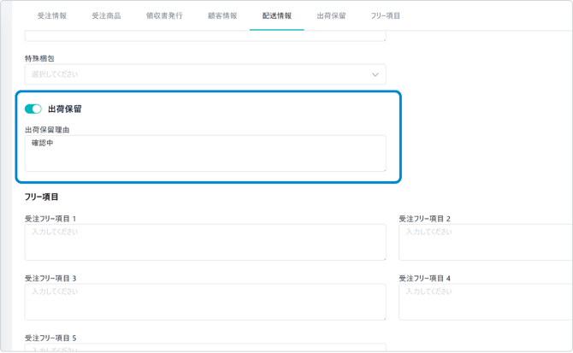
Task: Focus the 受注フリー項目 3 text box
Action: (204, 303)
